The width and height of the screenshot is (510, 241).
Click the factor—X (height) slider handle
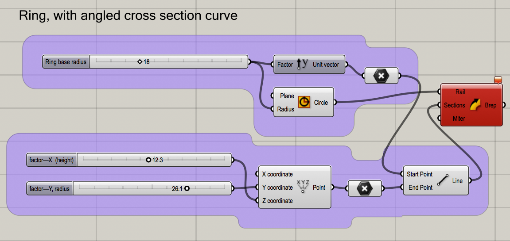pos(148,160)
